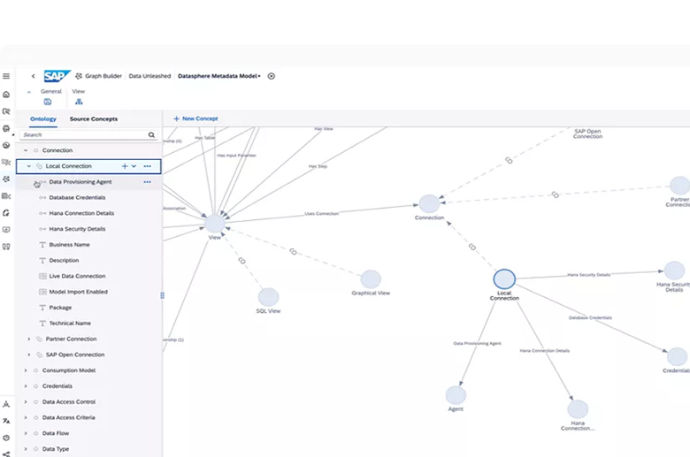Click the circular icon after model name
The width and height of the screenshot is (690, 457).
click(272, 76)
